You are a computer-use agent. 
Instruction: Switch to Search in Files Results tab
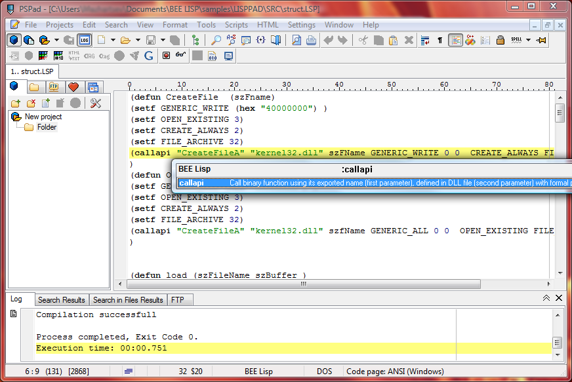coord(127,299)
